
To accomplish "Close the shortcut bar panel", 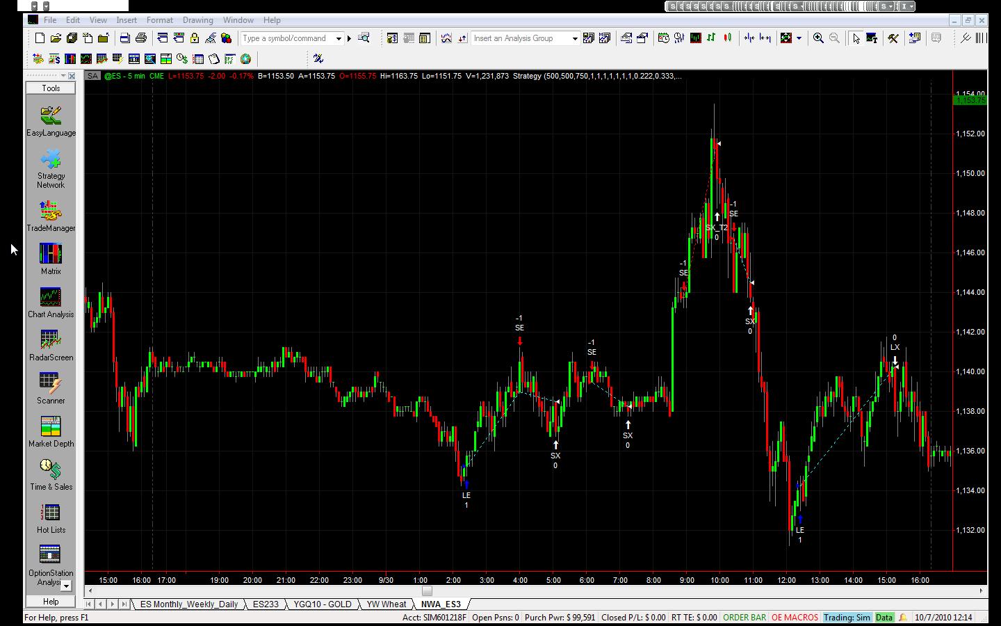I will click(x=72, y=76).
